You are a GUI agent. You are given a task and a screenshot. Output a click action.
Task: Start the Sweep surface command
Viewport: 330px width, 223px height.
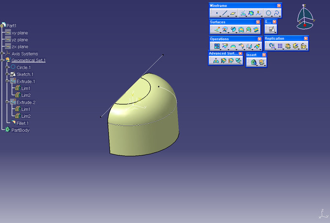233,29
